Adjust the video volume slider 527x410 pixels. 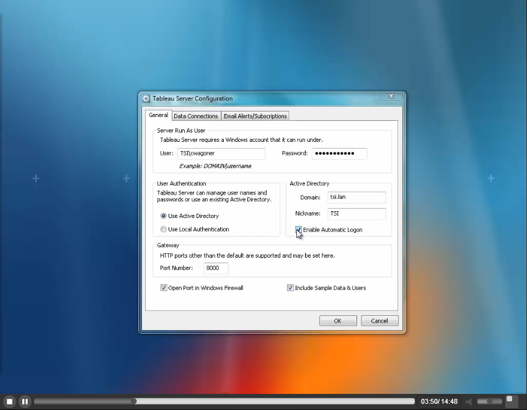(490, 401)
